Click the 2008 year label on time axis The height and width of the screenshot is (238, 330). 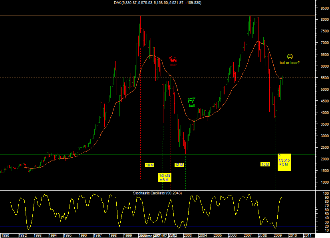(x=262, y=236)
